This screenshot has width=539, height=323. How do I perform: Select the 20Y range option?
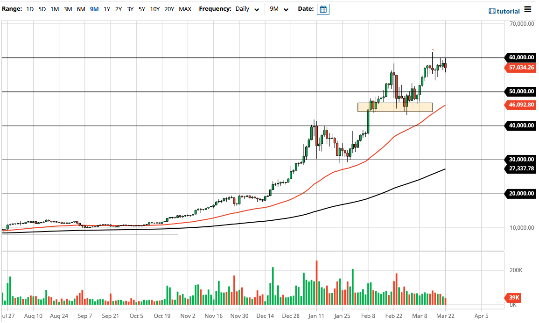pos(169,9)
